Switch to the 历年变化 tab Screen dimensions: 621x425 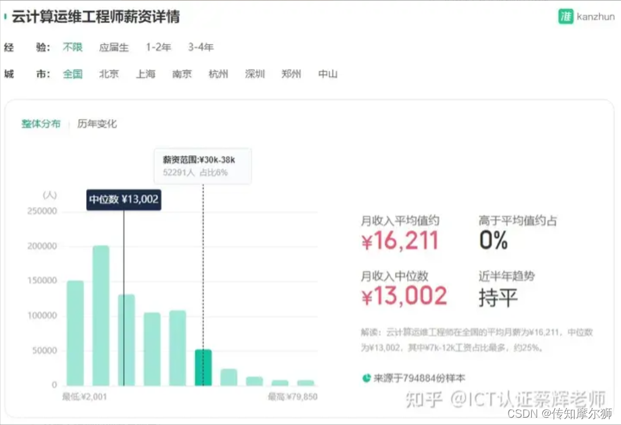click(97, 124)
